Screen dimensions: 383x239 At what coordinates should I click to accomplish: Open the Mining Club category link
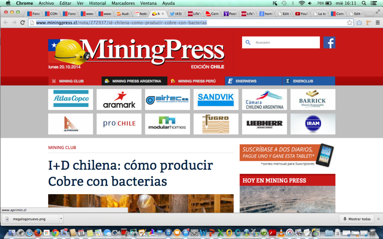coord(62,148)
